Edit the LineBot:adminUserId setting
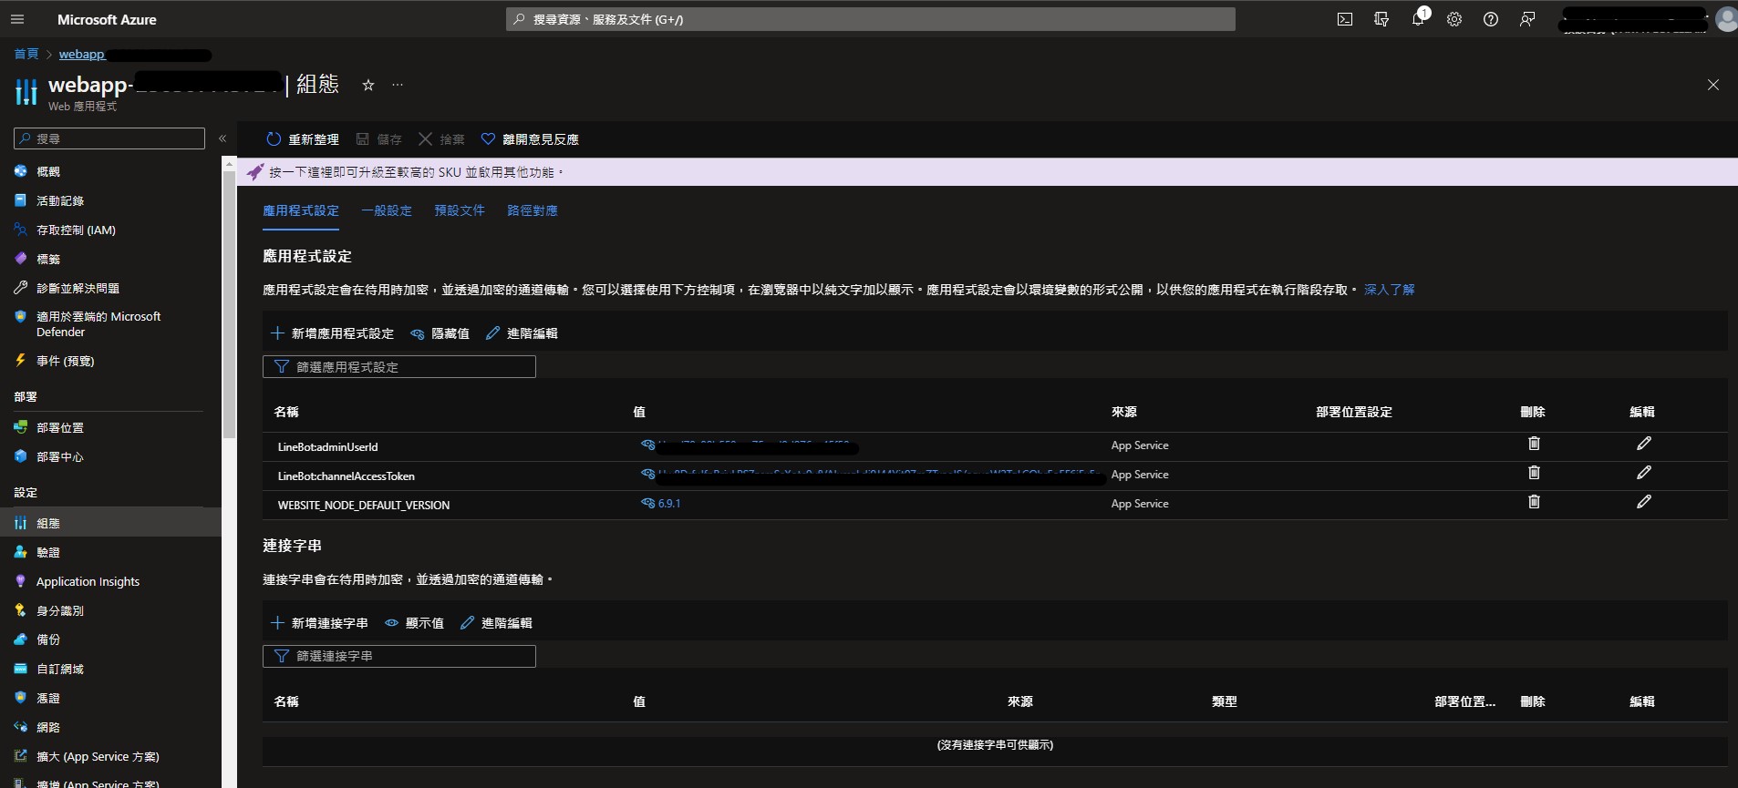Image resolution: width=1738 pixels, height=788 pixels. 1644,444
